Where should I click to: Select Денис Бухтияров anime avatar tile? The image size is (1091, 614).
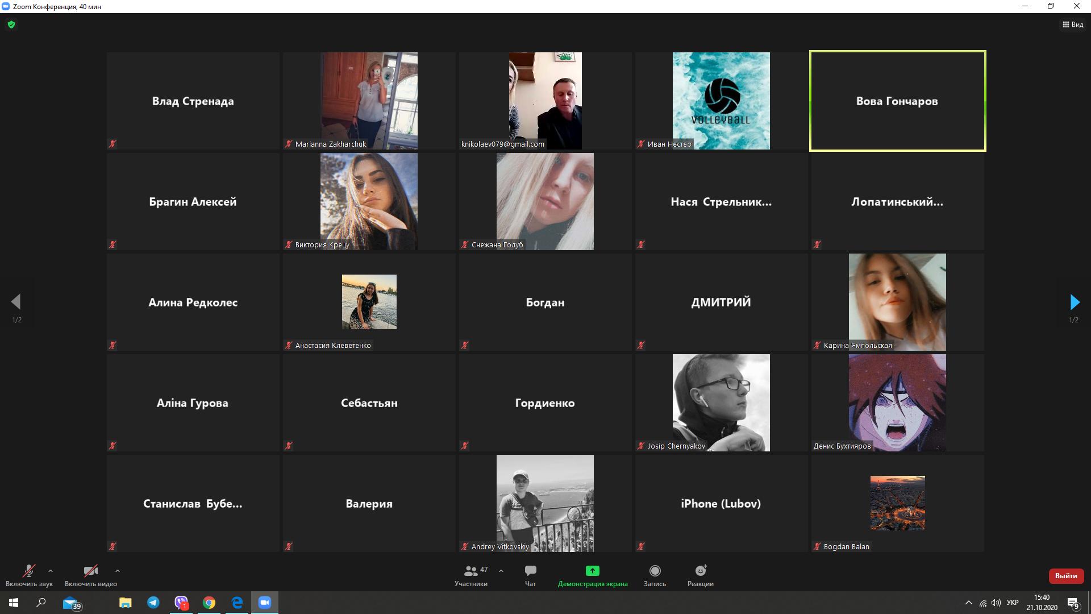click(897, 403)
